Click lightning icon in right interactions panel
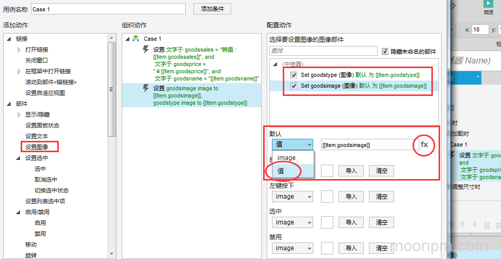 point(454,155)
